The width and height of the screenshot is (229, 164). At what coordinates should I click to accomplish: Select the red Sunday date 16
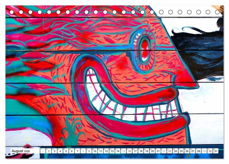click(x=129, y=151)
